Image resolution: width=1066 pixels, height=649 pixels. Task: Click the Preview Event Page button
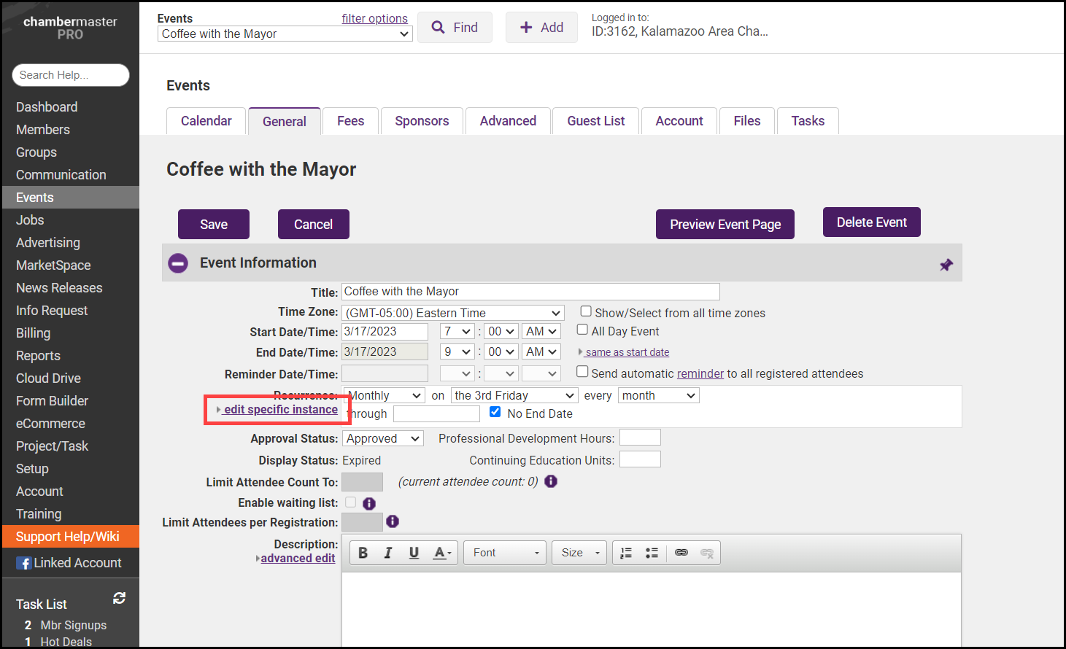[x=725, y=225]
